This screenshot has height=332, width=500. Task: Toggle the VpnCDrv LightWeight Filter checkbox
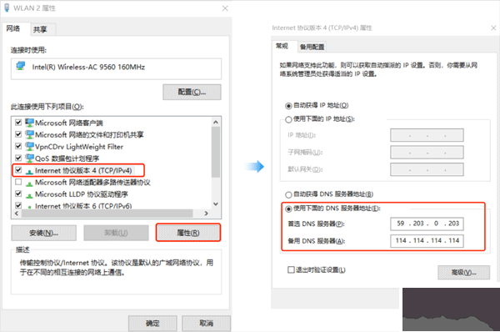(18, 146)
